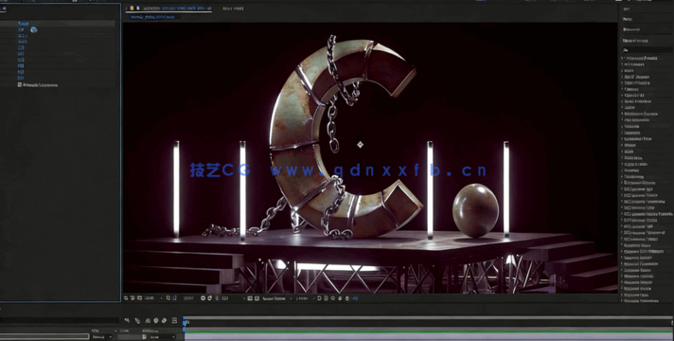Open the Magnification ratio dropdown
This screenshot has width=674, height=341.
click(x=153, y=298)
